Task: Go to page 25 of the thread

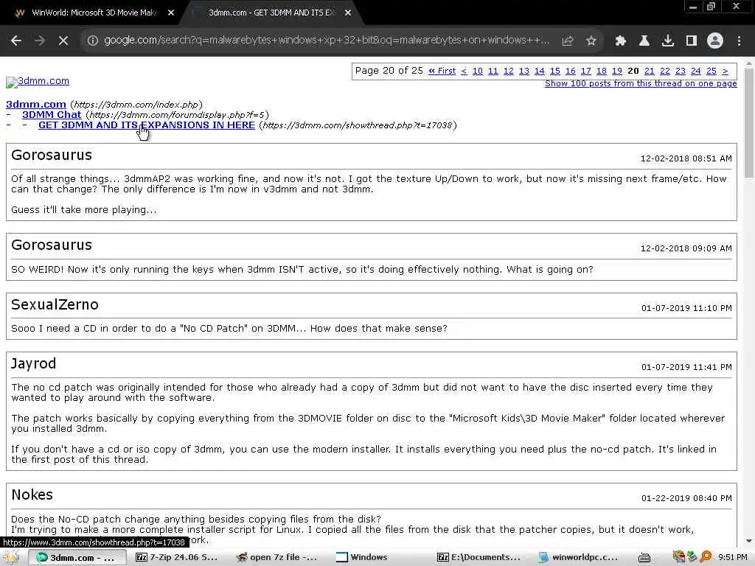Action: (711, 71)
